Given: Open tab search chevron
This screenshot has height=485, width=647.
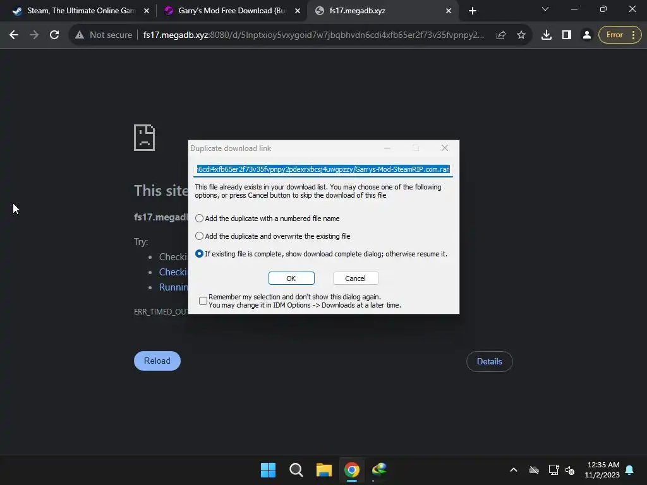Looking at the screenshot, I should pos(545,9).
